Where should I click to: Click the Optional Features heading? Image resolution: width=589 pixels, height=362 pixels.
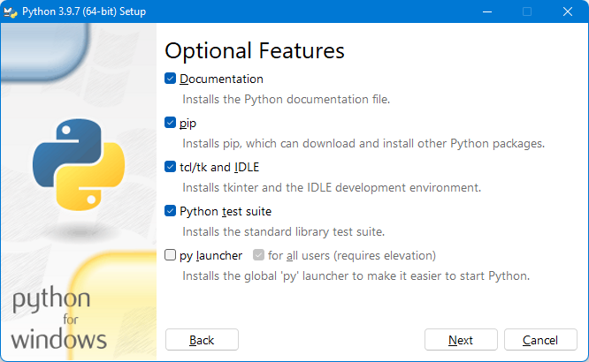point(255,50)
